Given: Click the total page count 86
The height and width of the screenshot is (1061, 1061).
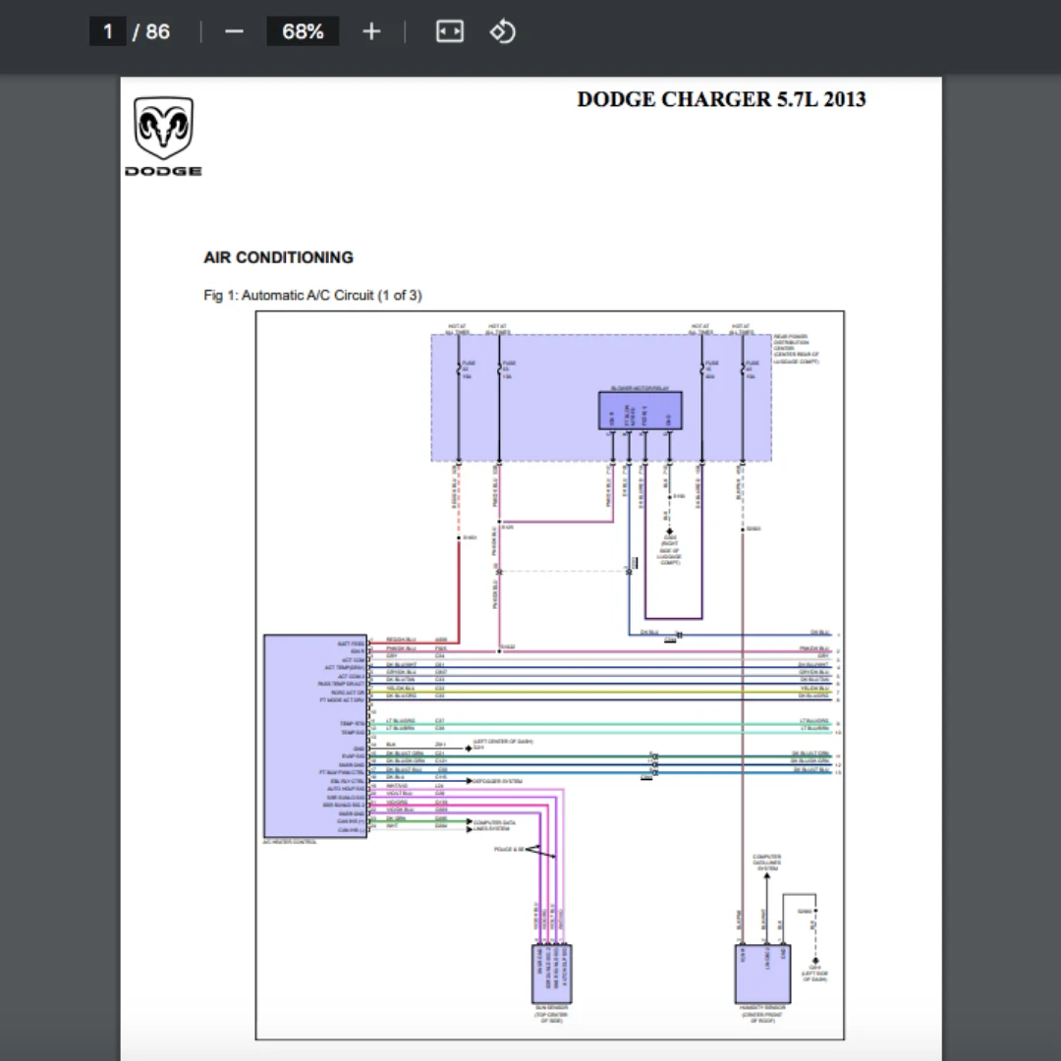Looking at the screenshot, I should click(157, 31).
